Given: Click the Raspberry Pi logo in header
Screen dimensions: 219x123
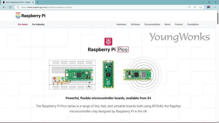Looking at the screenshot, I should click(x=31, y=15).
